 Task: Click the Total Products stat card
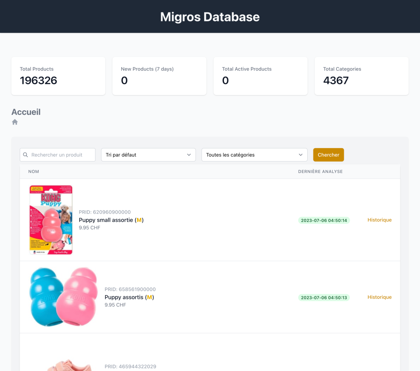58,76
